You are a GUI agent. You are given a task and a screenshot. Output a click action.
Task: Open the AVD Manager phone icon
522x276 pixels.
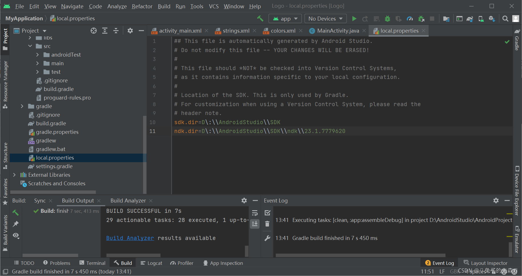coord(481,19)
